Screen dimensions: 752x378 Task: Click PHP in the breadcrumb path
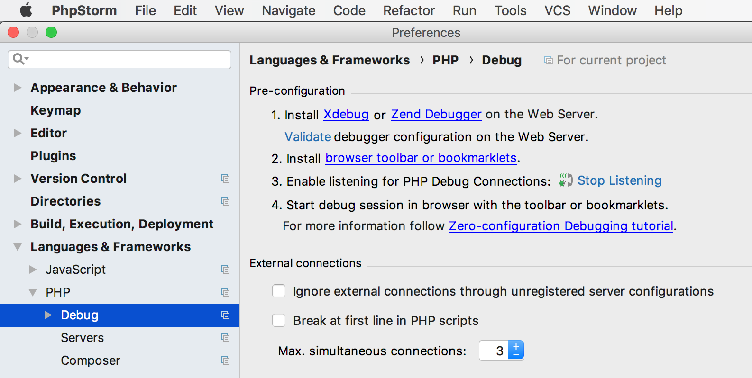(x=445, y=60)
